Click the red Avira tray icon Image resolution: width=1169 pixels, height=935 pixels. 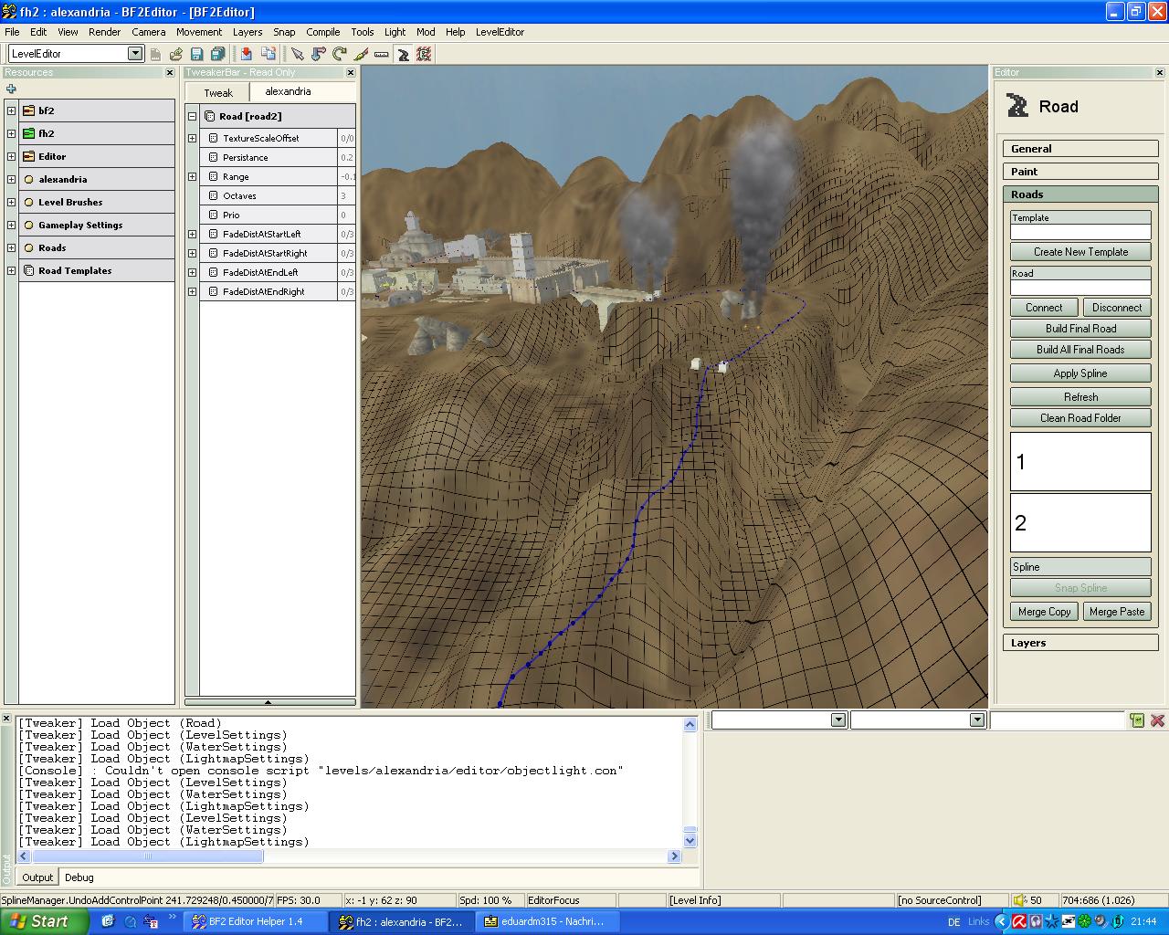click(1019, 921)
